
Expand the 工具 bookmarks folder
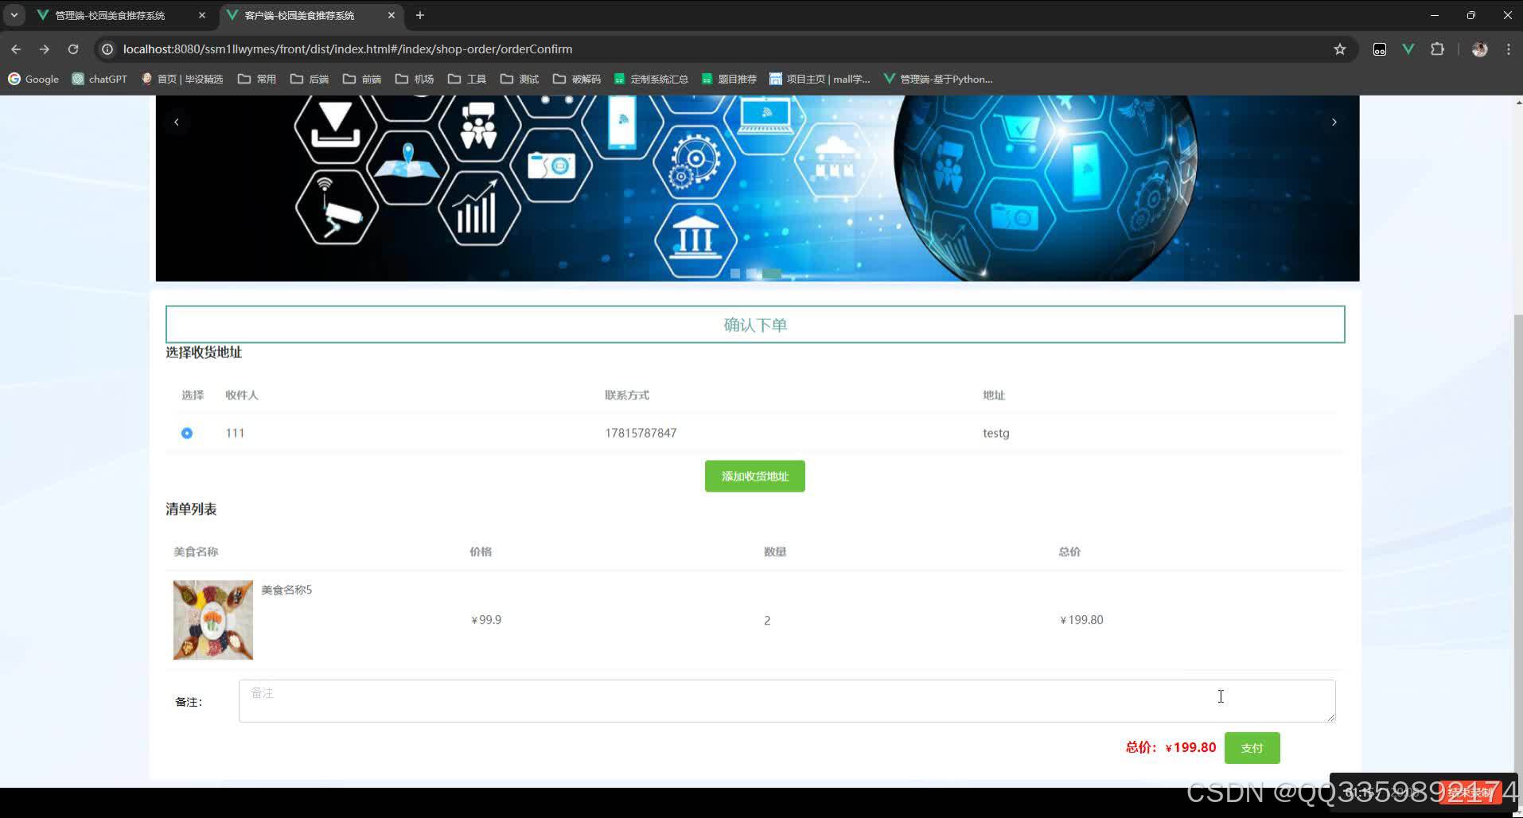467,79
